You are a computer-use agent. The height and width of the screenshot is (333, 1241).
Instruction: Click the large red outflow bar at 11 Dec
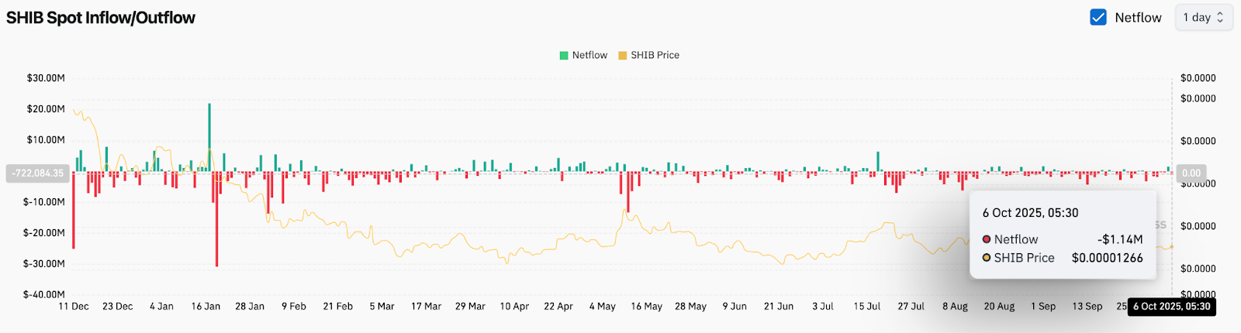click(x=74, y=209)
